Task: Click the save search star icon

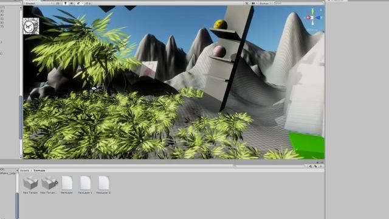Action: pyautogui.click(x=321, y=166)
